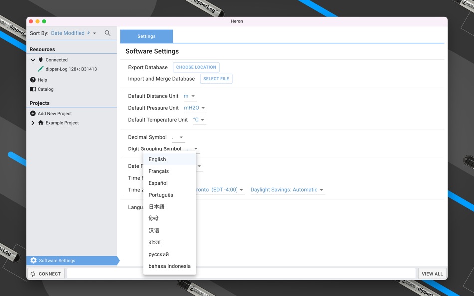474x296 pixels.
Task: Click the sort direction arrow next to Date Modified
Action: pyautogui.click(x=88, y=32)
